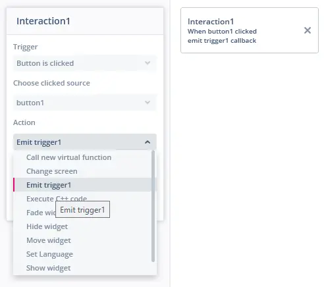Select the Interaction1 summary card

[x=250, y=30]
